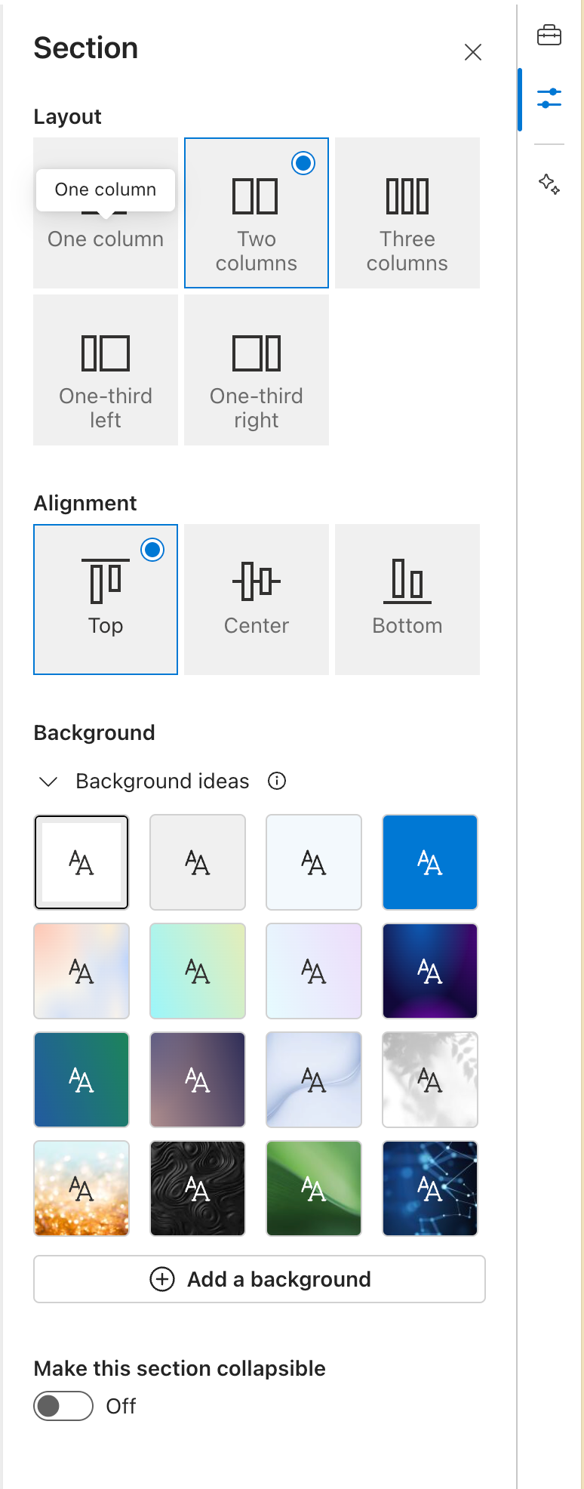The height and width of the screenshot is (1489, 584).
Task: Choose the dark black swirl background
Action: pos(198,1188)
